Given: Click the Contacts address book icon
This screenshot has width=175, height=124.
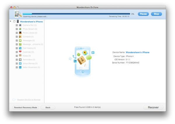Looking at the screenshot, I should tap(20, 36).
